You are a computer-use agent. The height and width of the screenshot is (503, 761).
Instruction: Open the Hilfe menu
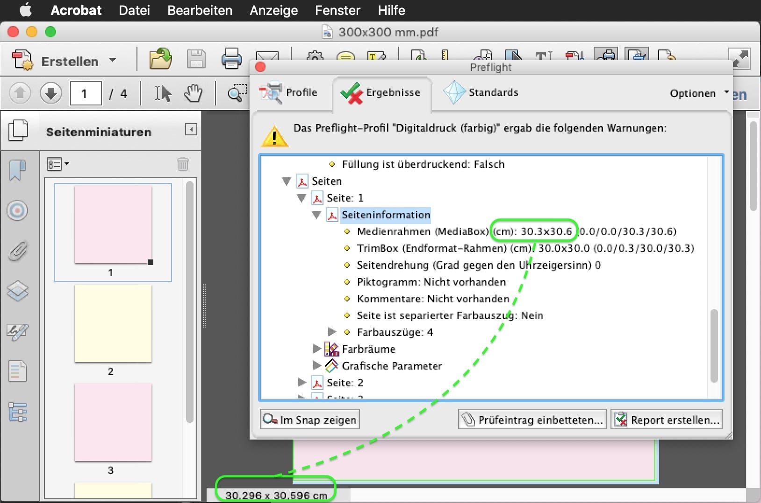click(x=391, y=10)
